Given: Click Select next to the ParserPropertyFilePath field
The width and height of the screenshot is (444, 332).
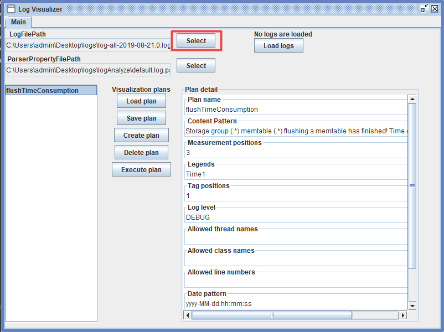Looking at the screenshot, I should (196, 66).
